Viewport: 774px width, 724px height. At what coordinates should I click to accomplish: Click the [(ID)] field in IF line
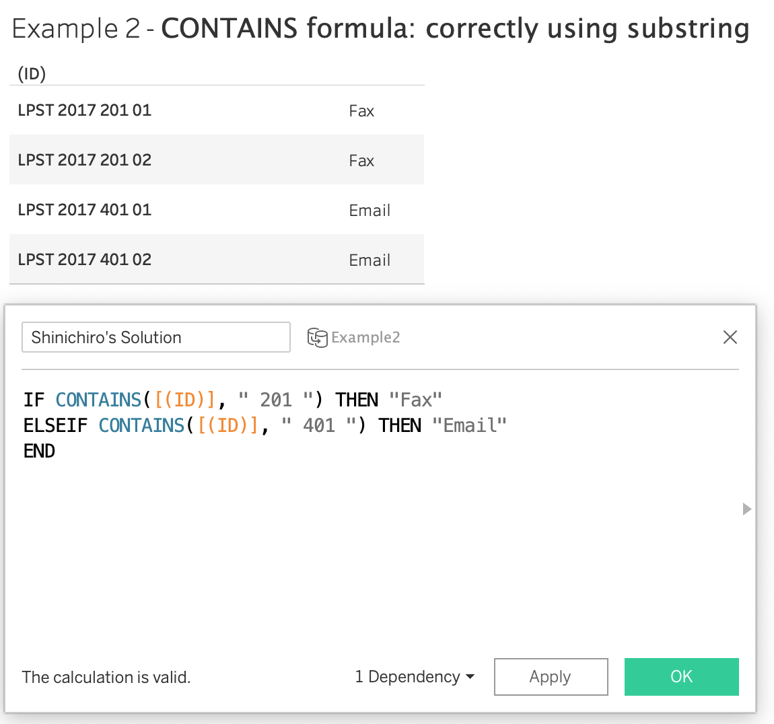click(184, 400)
